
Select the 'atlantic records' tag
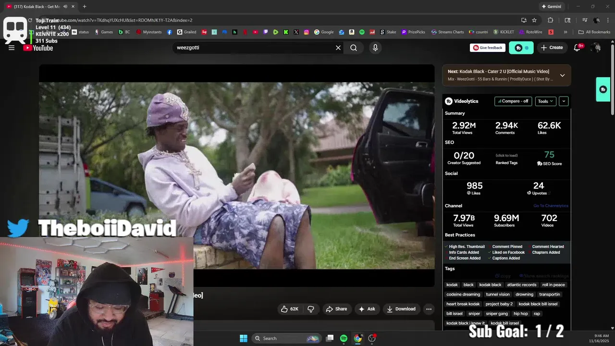[x=522, y=284]
